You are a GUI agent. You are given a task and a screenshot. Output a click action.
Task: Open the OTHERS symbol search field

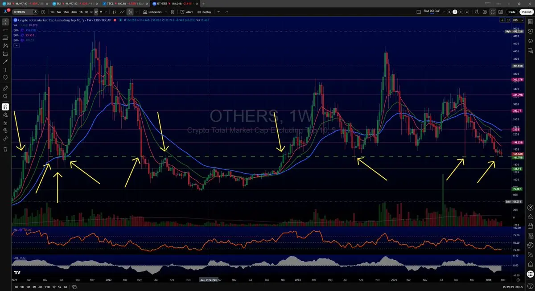(x=25, y=12)
